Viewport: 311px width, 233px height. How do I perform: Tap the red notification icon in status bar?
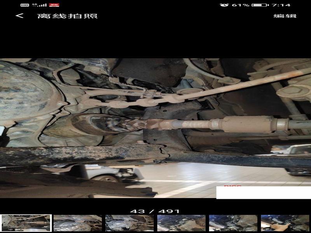tap(54, 5)
